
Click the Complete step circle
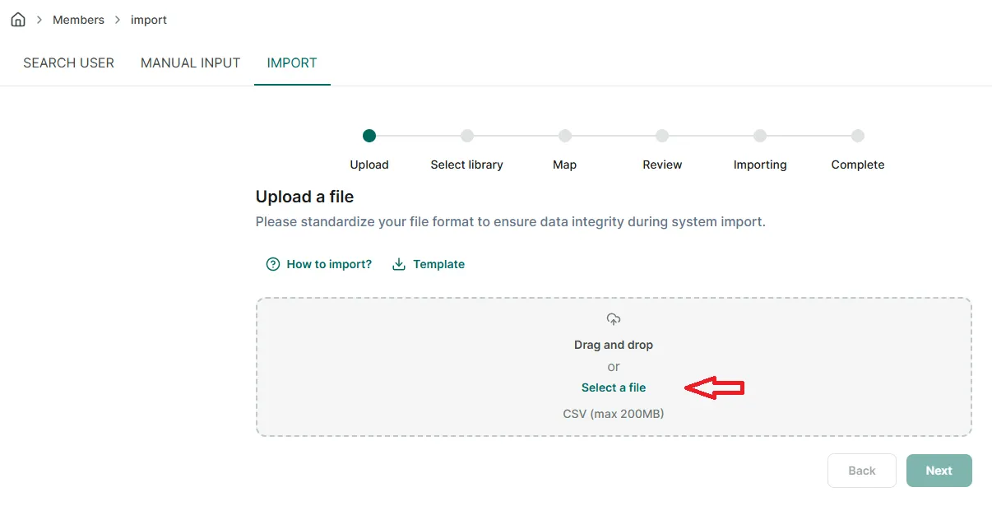(x=858, y=136)
